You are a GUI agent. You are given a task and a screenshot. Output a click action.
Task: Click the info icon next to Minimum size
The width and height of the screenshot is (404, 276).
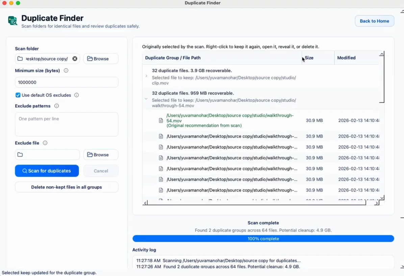tap(66, 70)
